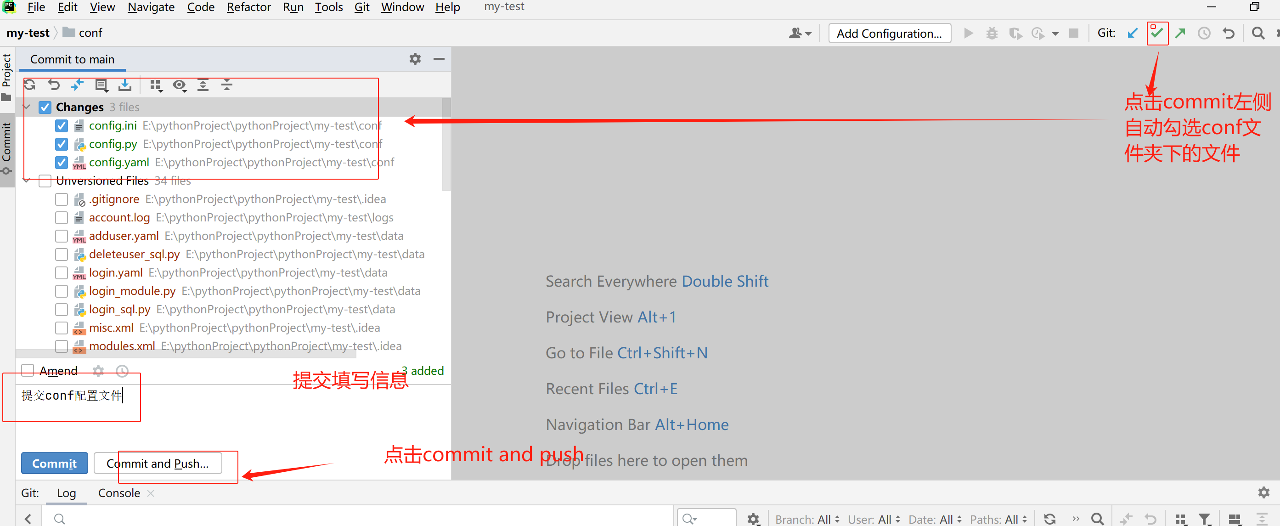Image resolution: width=1280 pixels, height=526 pixels.
Task: Click Add Configuration button
Action: [889, 34]
